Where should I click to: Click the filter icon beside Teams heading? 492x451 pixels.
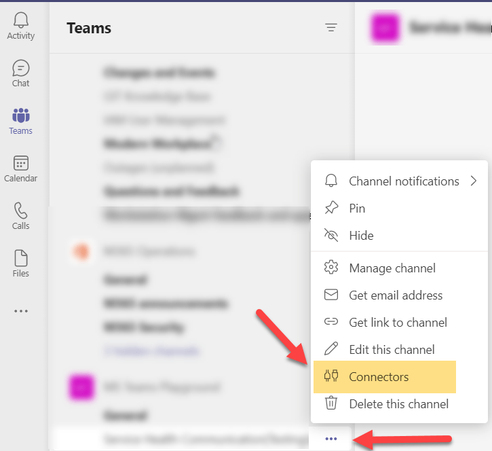[x=330, y=28]
